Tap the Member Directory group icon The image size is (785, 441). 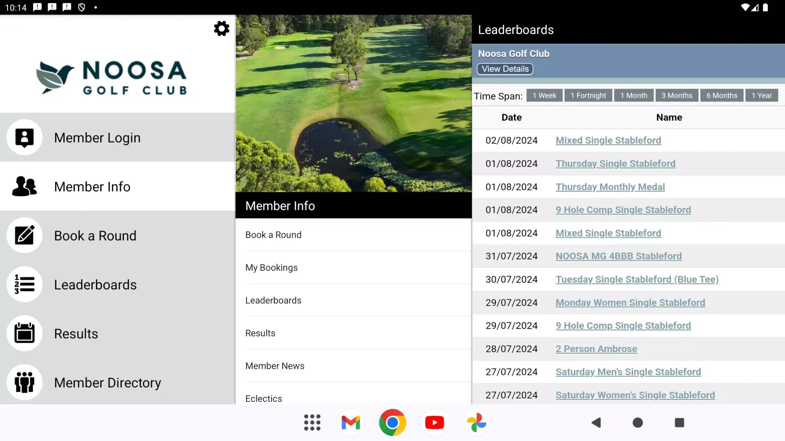[25, 382]
